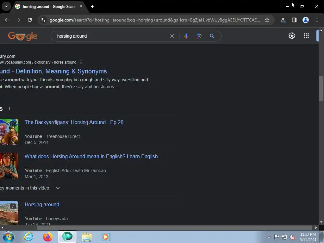Viewport: 324px width, 243px height.
Task: Select the horsing around Google Search tab
Action: coord(48,6)
